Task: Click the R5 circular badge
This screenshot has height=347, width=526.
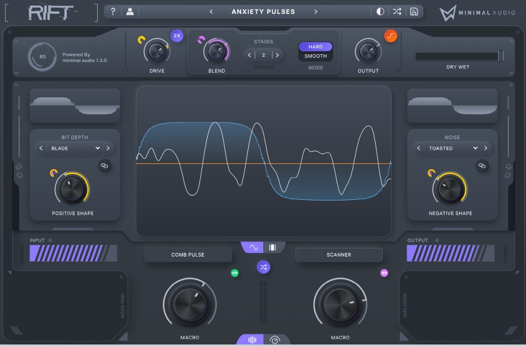Action: tap(42, 57)
